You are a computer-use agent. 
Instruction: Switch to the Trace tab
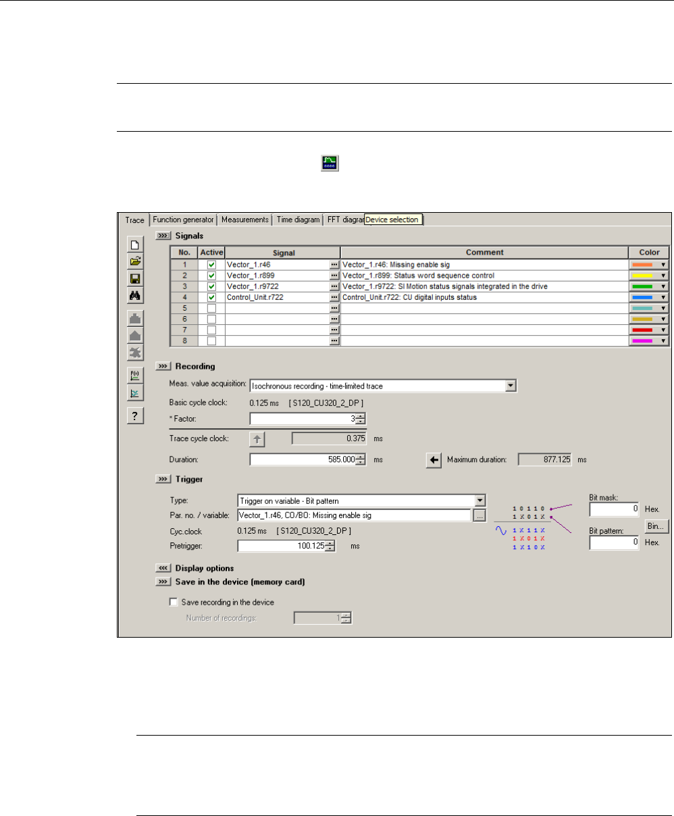coord(134,220)
